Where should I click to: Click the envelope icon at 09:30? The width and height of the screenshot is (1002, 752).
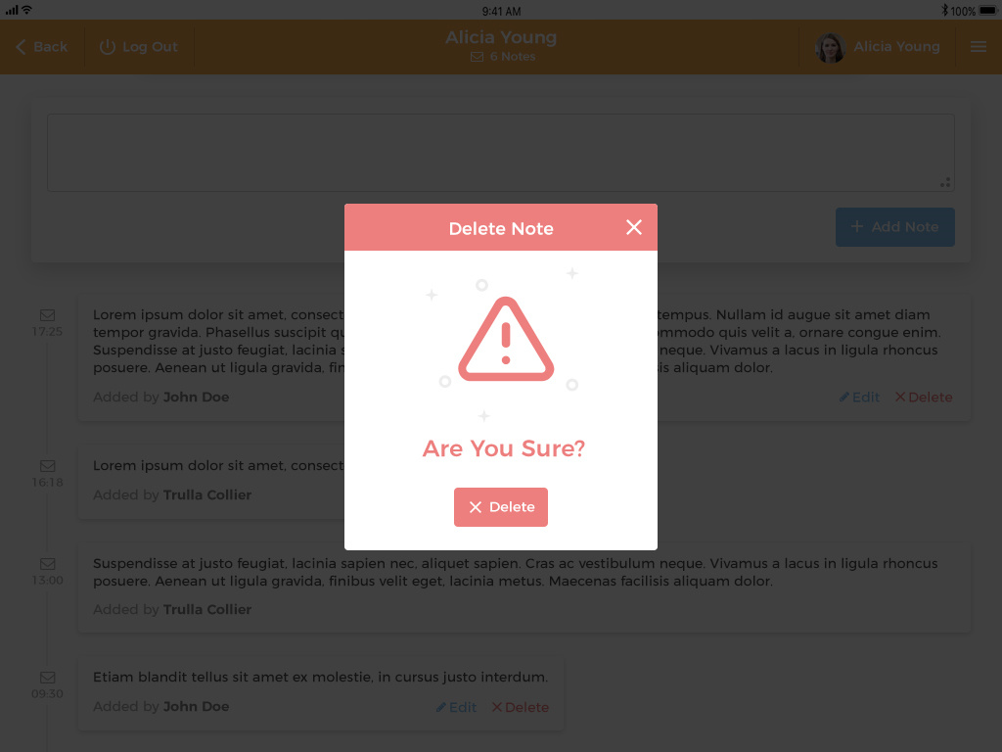[x=47, y=678]
